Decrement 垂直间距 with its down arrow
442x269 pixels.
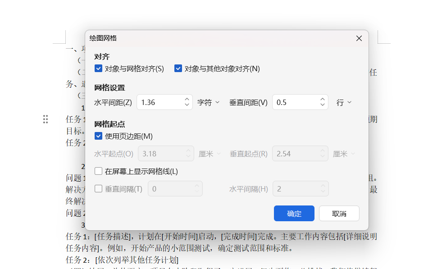tap(322, 105)
